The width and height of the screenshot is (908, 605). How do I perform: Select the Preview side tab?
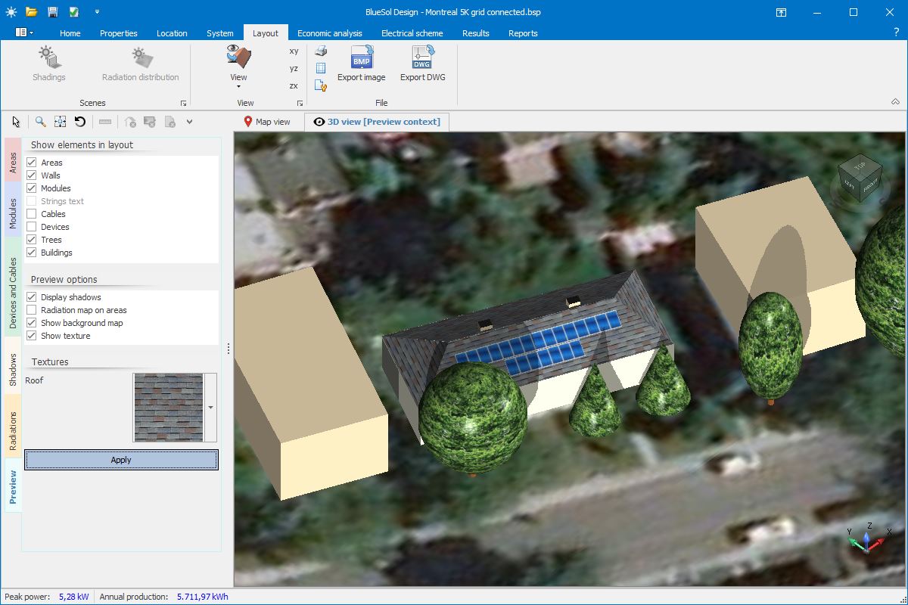coord(13,487)
